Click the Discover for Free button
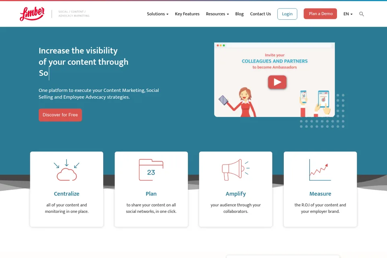The width and height of the screenshot is (387, 258). point(60,115)
